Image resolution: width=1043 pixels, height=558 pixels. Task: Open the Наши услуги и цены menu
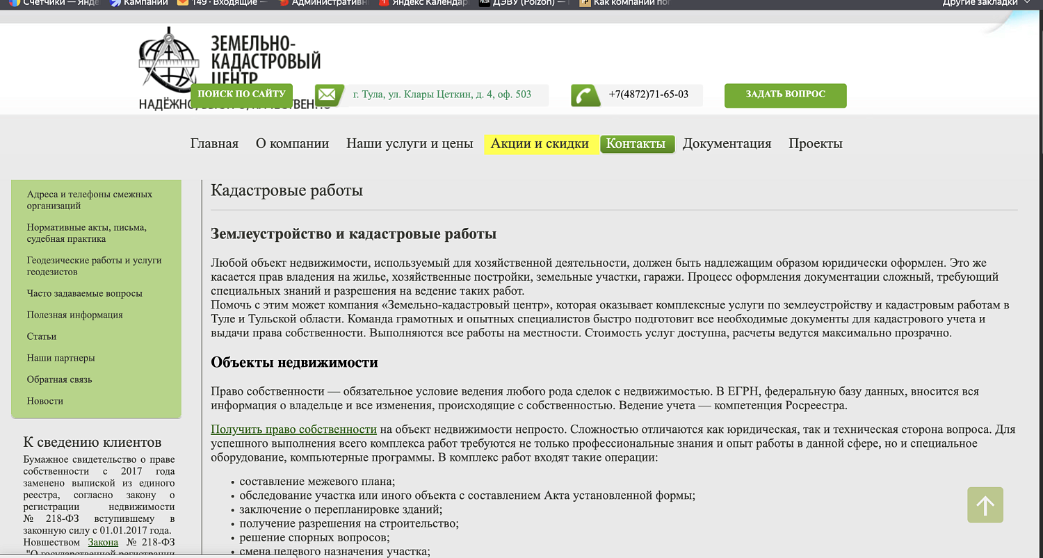point(410,144)
